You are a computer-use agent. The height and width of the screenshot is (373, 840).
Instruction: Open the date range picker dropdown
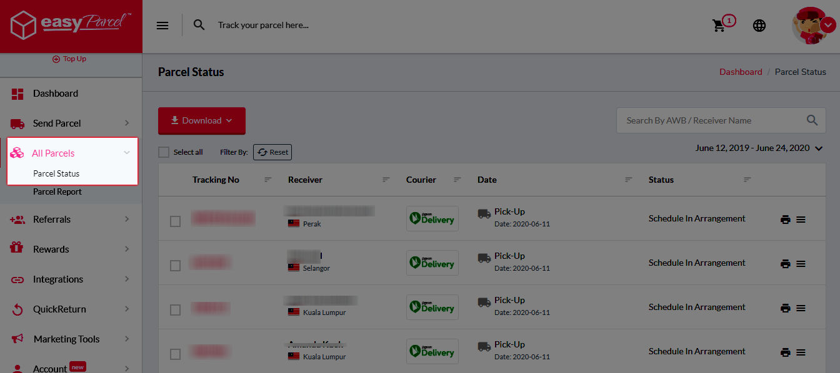click(x=759, y=148)
